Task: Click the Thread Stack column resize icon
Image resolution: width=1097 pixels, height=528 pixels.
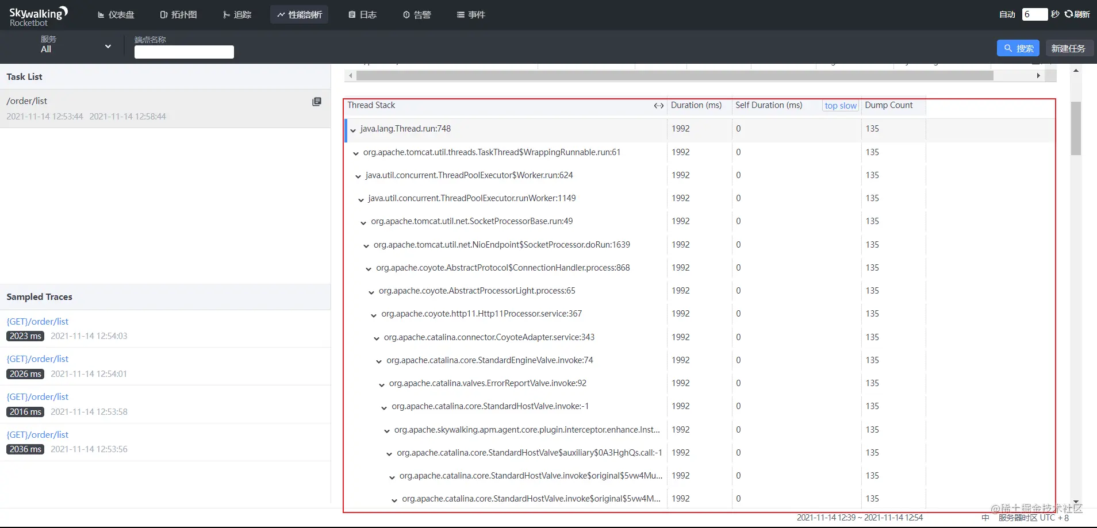Action: click(x=659, y=106)
